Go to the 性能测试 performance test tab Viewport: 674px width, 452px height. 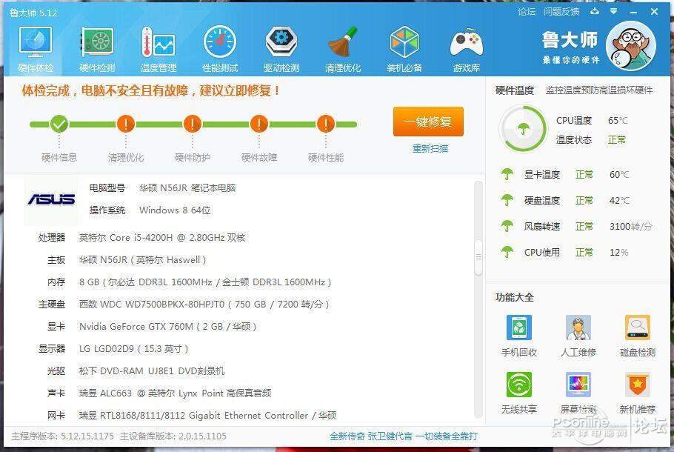click(220, 50)
